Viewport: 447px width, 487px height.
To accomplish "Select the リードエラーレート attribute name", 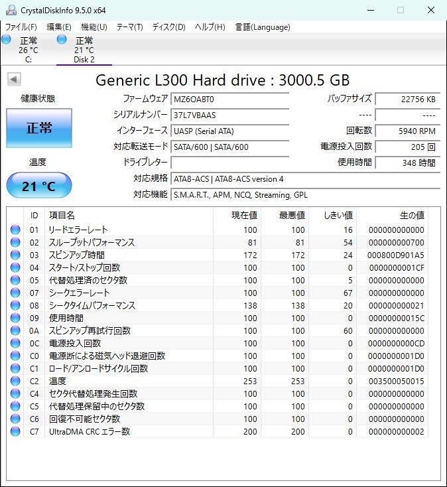I will (x=78, y=230).
